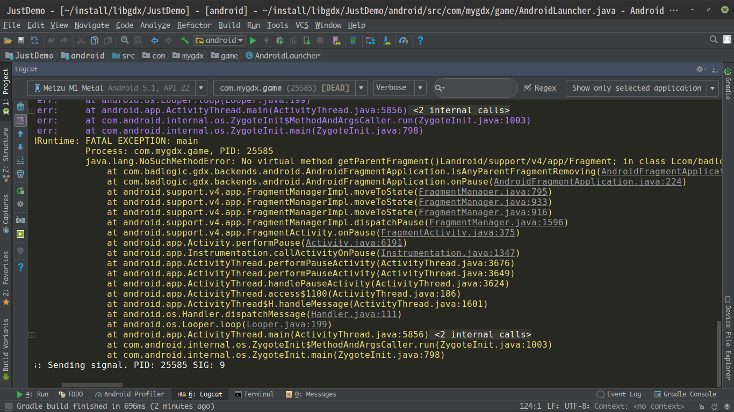Click the Debug app bug icon
This screenshot has width=734, height=412.
pyautogui.click(x=279, y=41)
